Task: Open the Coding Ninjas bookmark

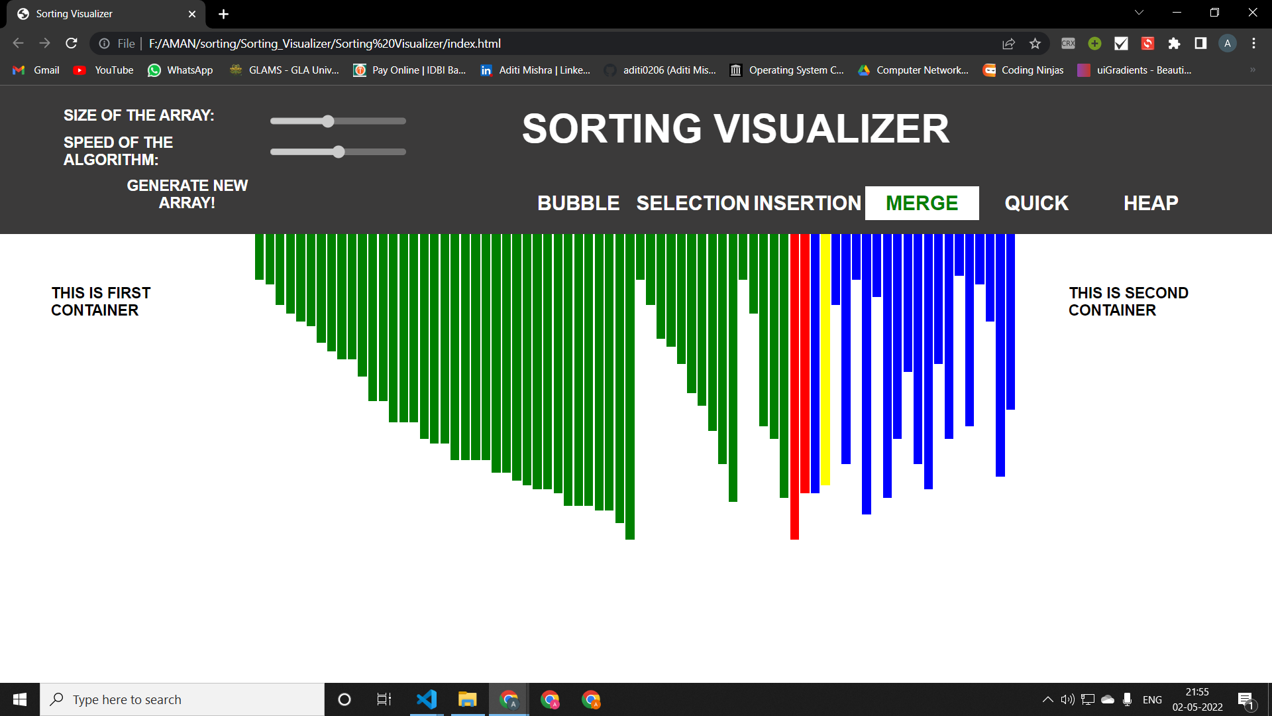Action: coord(1023,70)
